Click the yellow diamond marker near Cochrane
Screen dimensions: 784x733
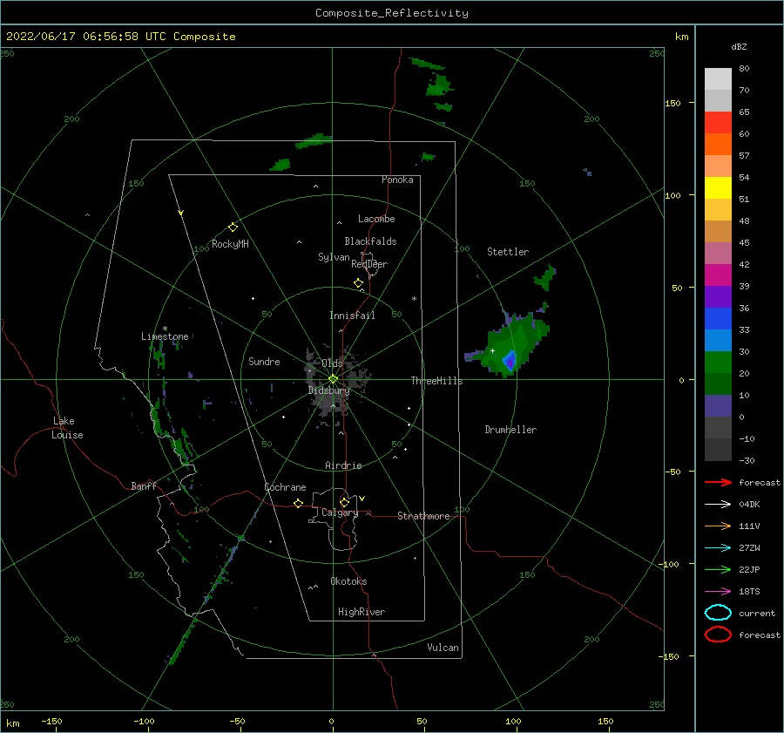point(299,504)
